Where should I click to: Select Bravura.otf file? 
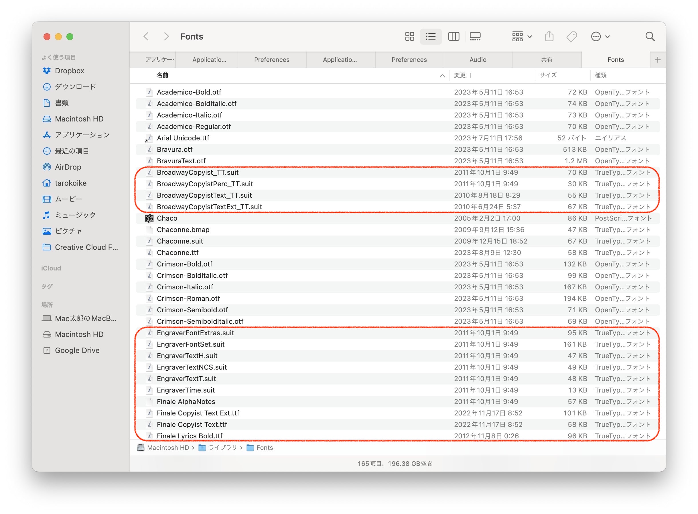398,150
